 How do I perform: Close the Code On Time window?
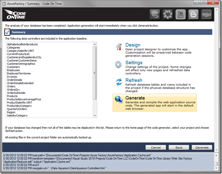coord(213,3)
